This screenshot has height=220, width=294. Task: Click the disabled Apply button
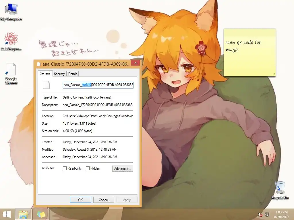[127, 200]
